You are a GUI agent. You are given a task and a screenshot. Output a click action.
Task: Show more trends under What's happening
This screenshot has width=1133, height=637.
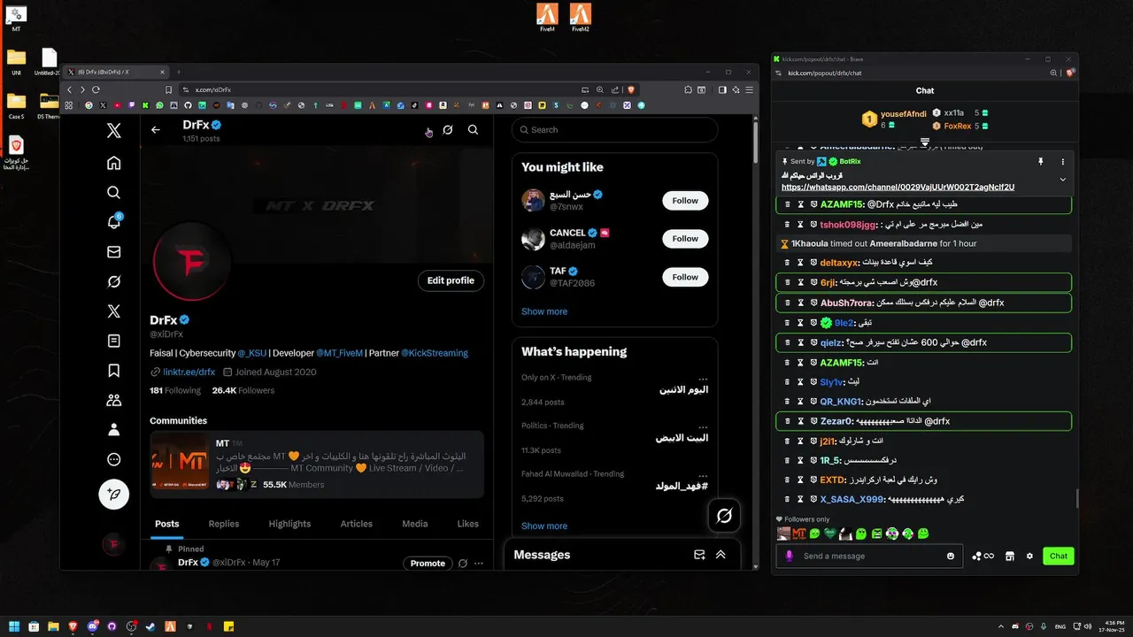[544, 526]
